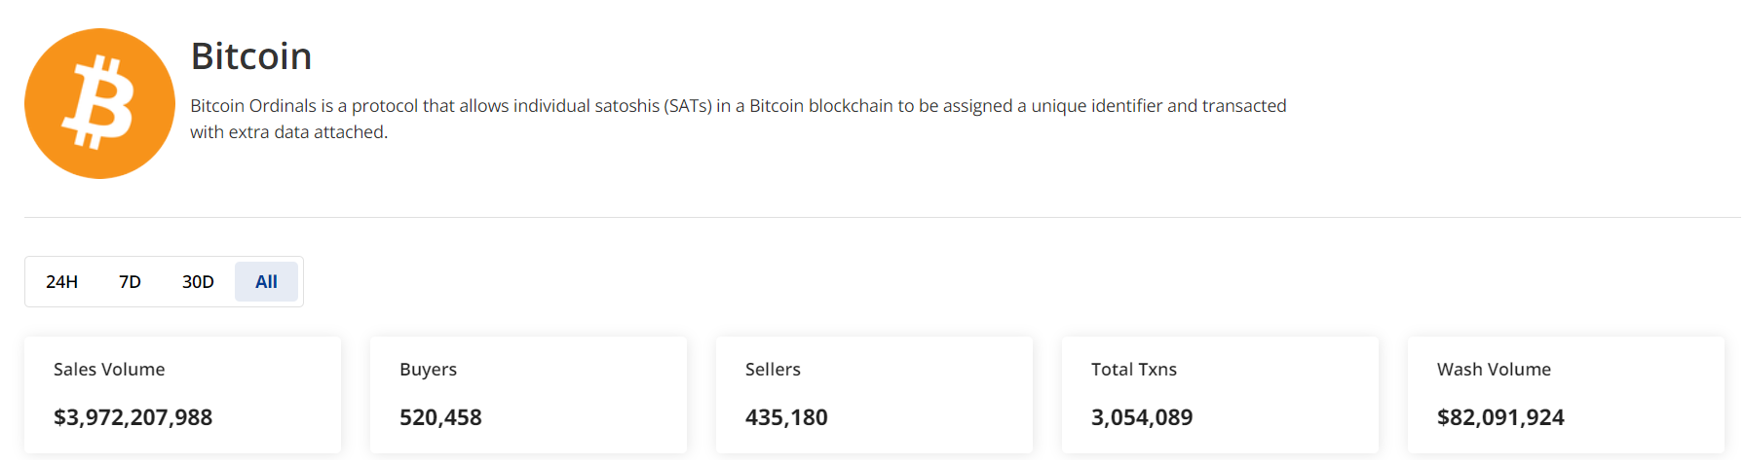Click the orange Bitcoin logo icon
This screenshot has width=1745, height=464.
tap(99, 103)
